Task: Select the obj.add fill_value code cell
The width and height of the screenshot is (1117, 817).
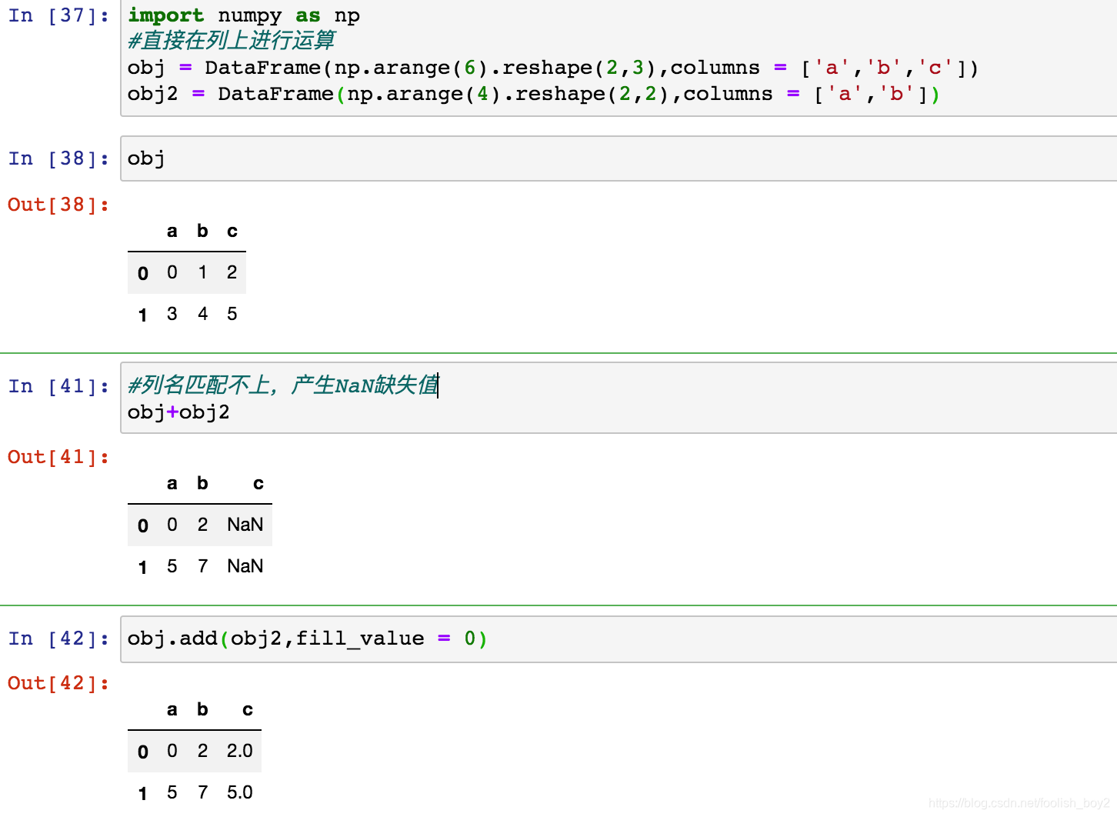Action: 619,639
